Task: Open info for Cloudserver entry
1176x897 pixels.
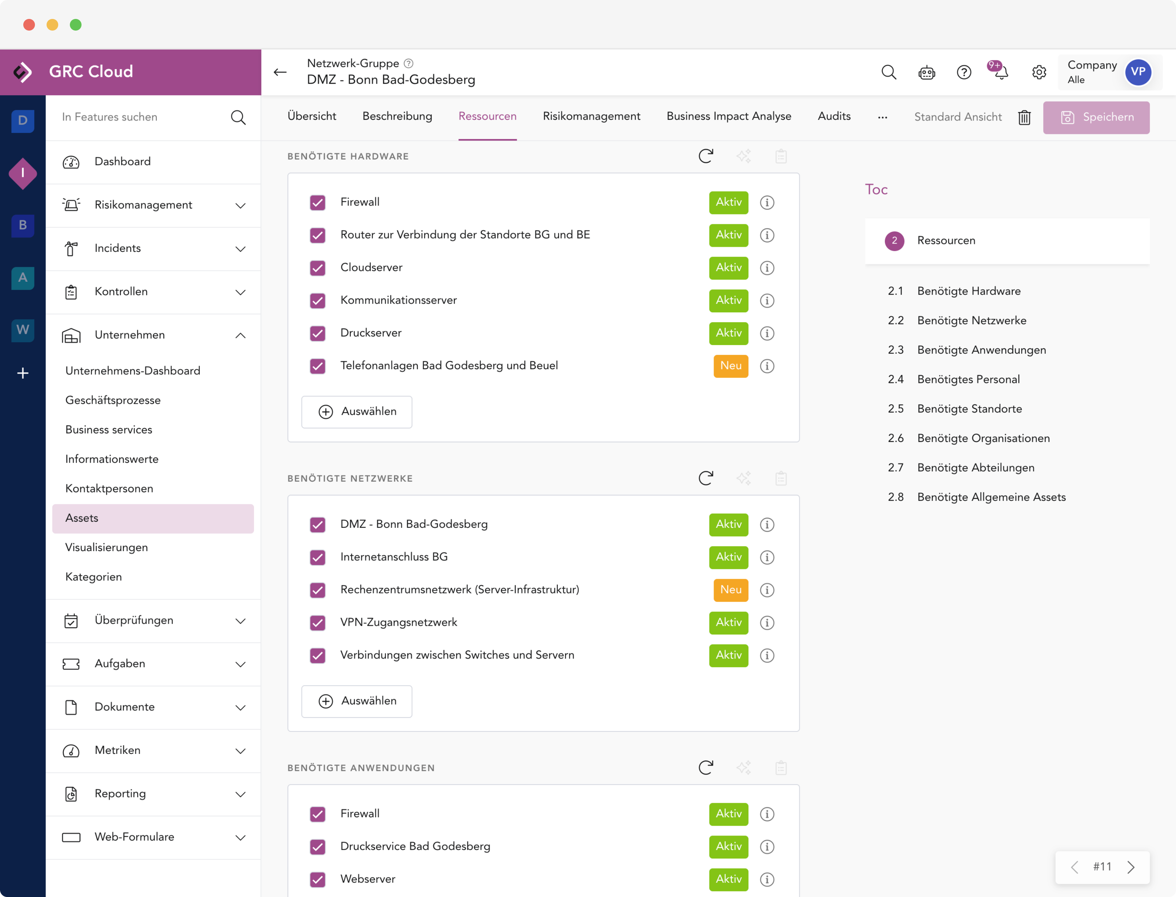Action: tap(767, 268)
